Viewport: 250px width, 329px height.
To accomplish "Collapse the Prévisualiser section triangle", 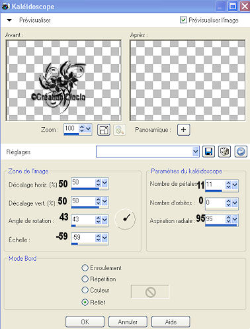I will pos(9,21).
